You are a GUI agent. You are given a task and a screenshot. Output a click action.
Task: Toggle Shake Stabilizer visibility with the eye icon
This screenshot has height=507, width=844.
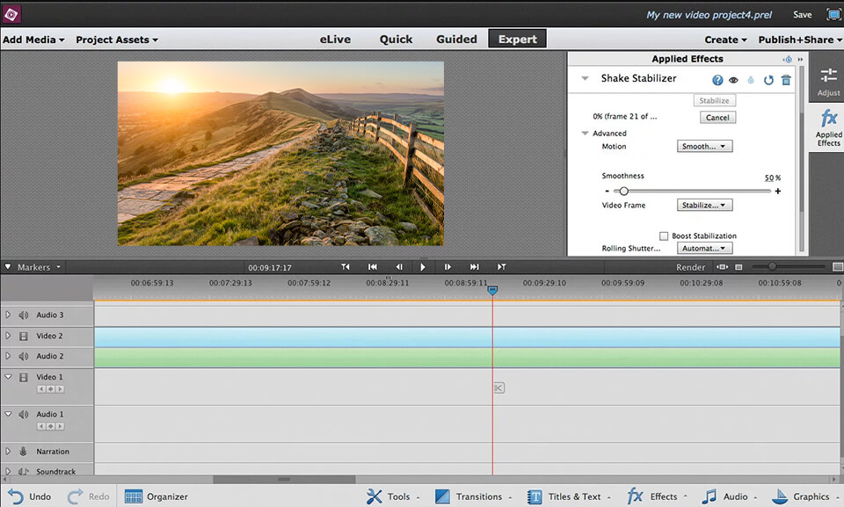click(x=733, y=79)
